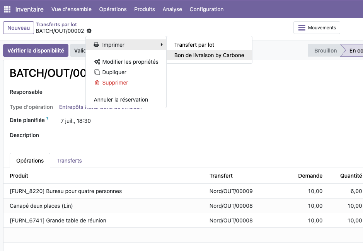
Task: Click the Responsable field label
Action: (x=26, y=92)
